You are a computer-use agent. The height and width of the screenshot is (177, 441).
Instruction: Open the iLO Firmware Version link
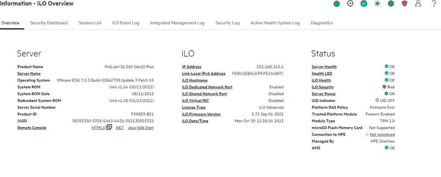pos(201,114)
